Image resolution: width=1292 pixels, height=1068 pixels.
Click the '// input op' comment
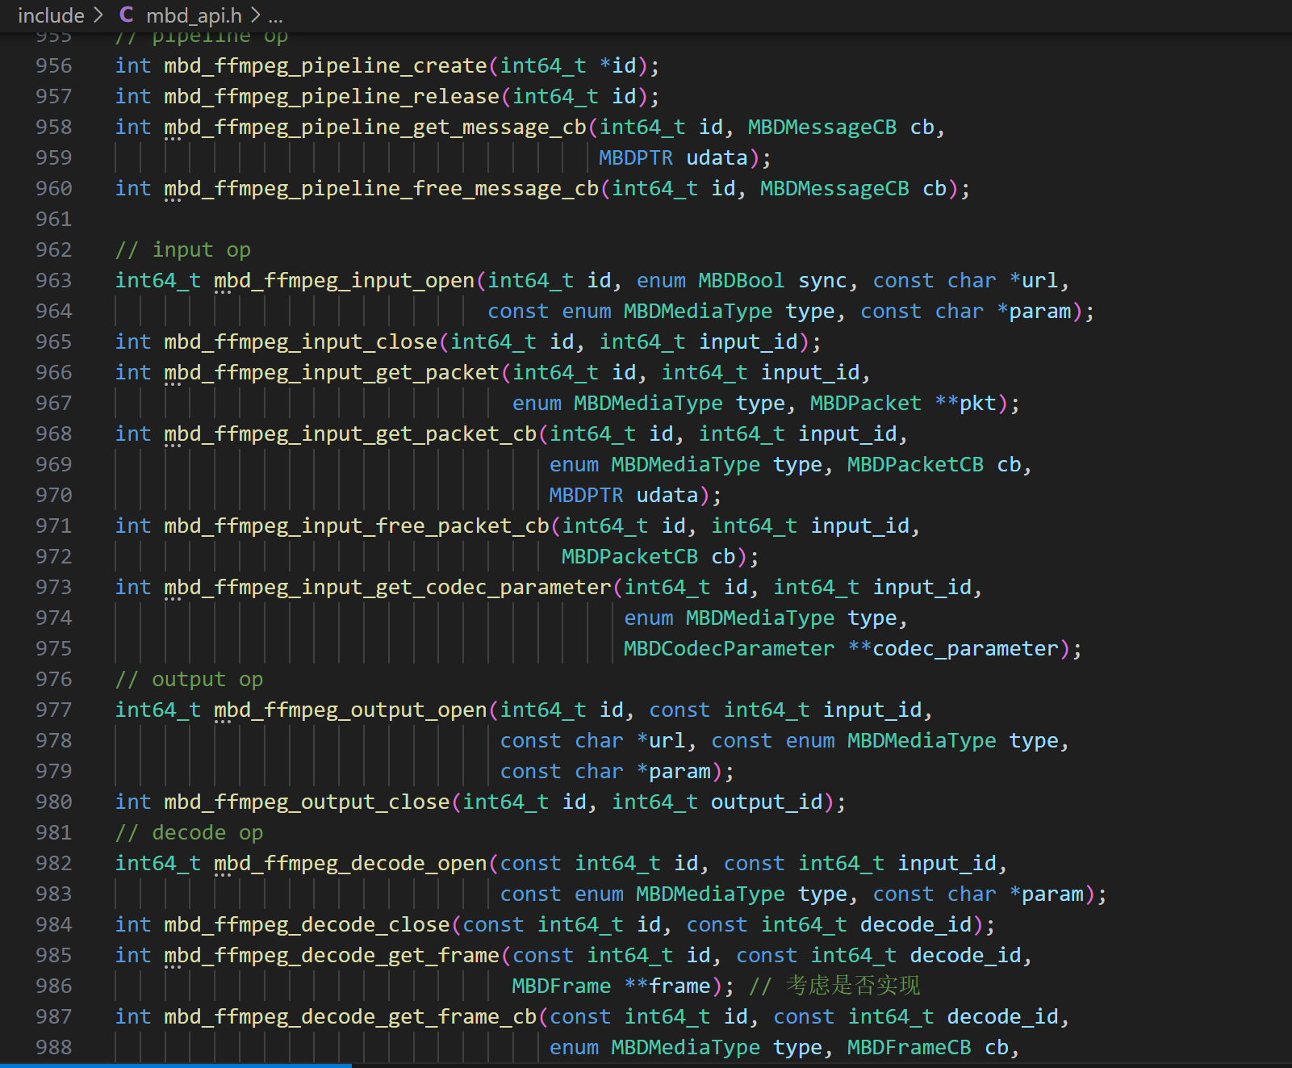click(x=183, y=249)
